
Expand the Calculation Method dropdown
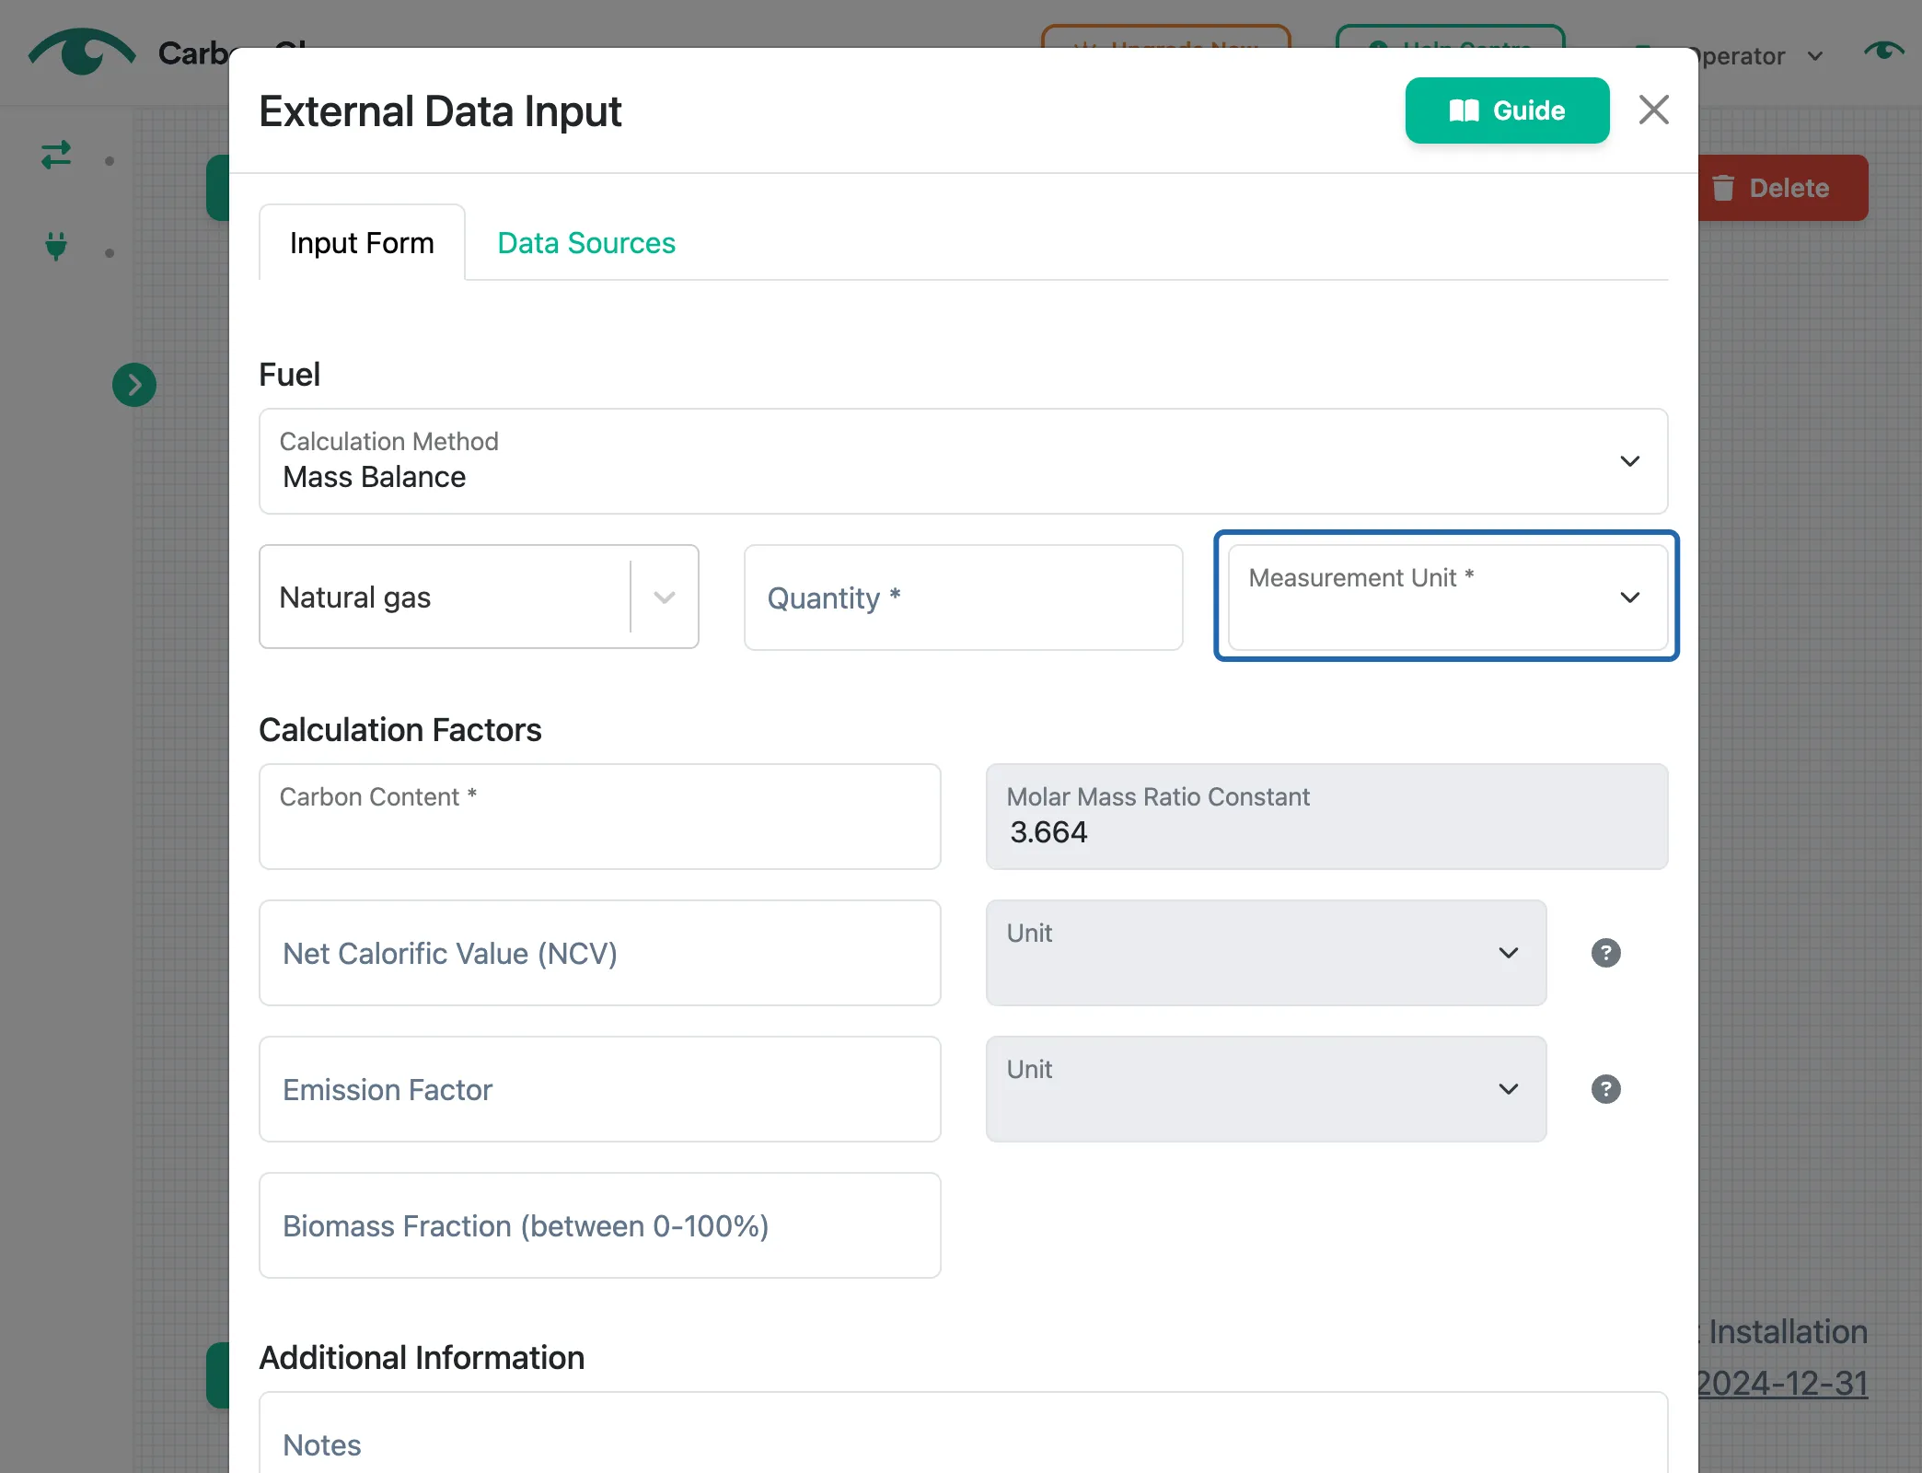(963, 461)
